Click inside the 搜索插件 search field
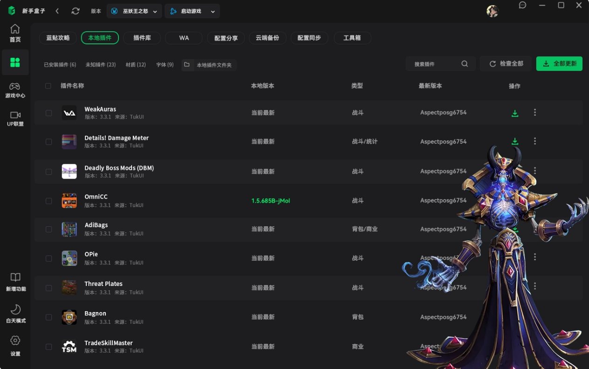This screenshot has height=369, width=589. tap(434, 63)
